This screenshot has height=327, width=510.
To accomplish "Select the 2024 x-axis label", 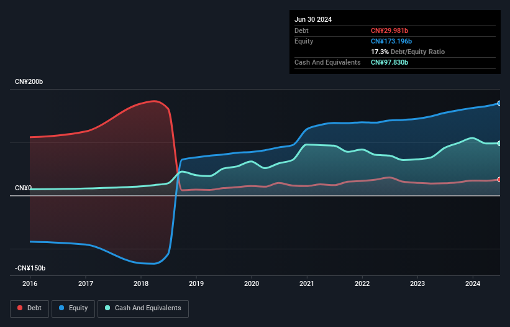I will (x=473, y=283).
